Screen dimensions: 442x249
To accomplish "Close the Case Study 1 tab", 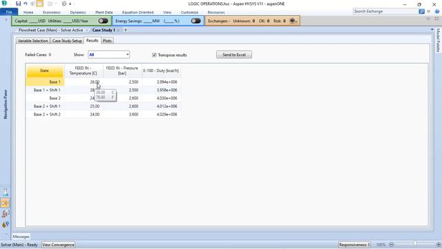I will (x=119, y=30).
